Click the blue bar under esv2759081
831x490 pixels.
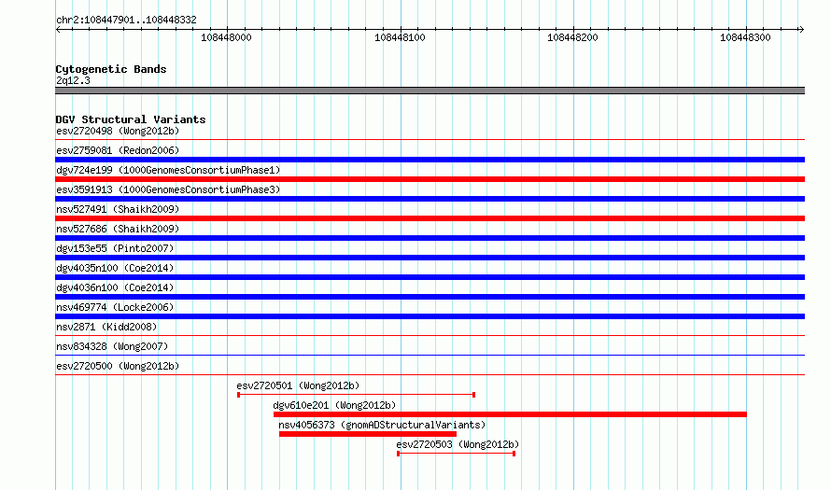430,160
